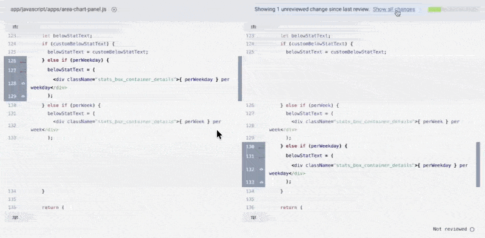Click the arrow marker on right line 131
485x238 pixels.
(261, 157)
